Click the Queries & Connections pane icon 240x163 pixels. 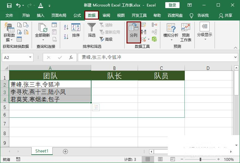[54, 25]
